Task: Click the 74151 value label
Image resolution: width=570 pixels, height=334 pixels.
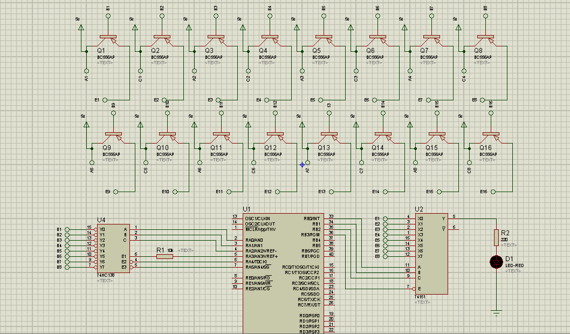Action: pos(420,297)
